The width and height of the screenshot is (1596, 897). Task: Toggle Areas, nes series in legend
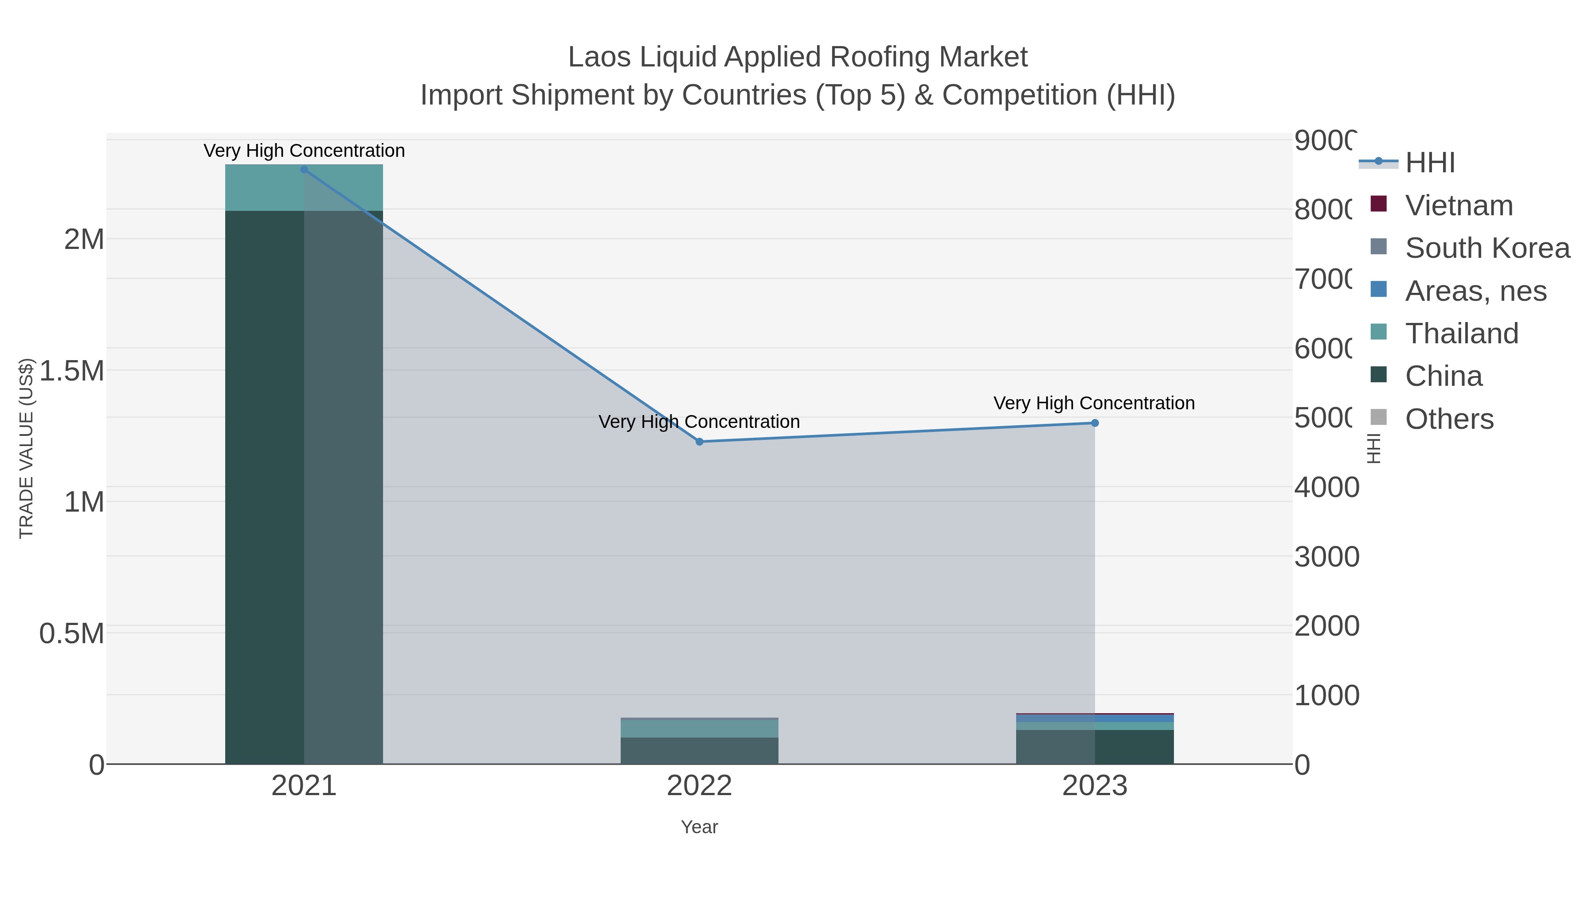pyautogui.click(x=1458, y=291)
